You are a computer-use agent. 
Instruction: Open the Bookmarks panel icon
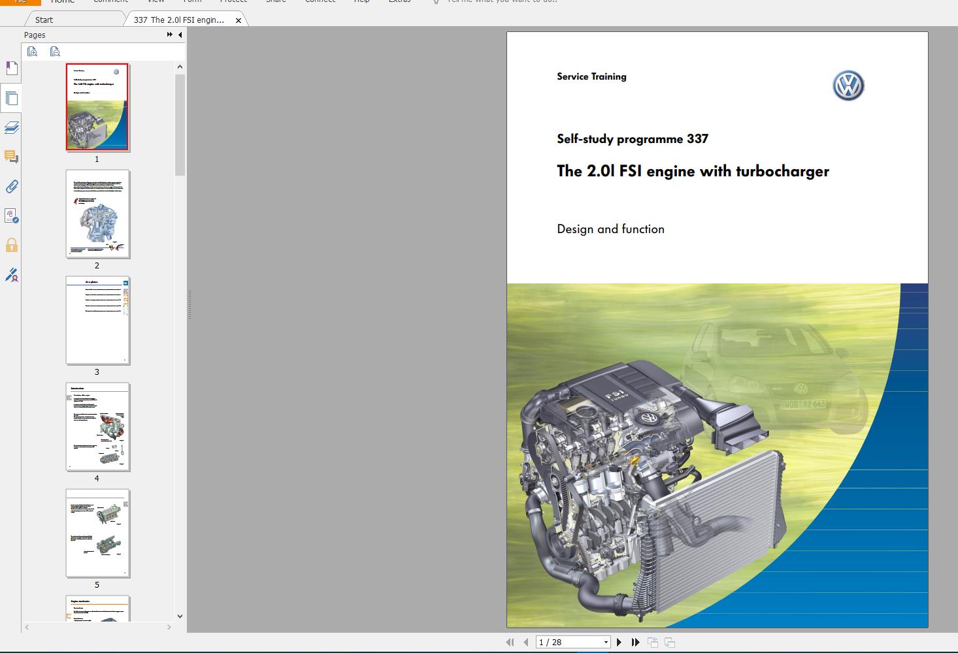pyautogui.click(x=11, y=69)
